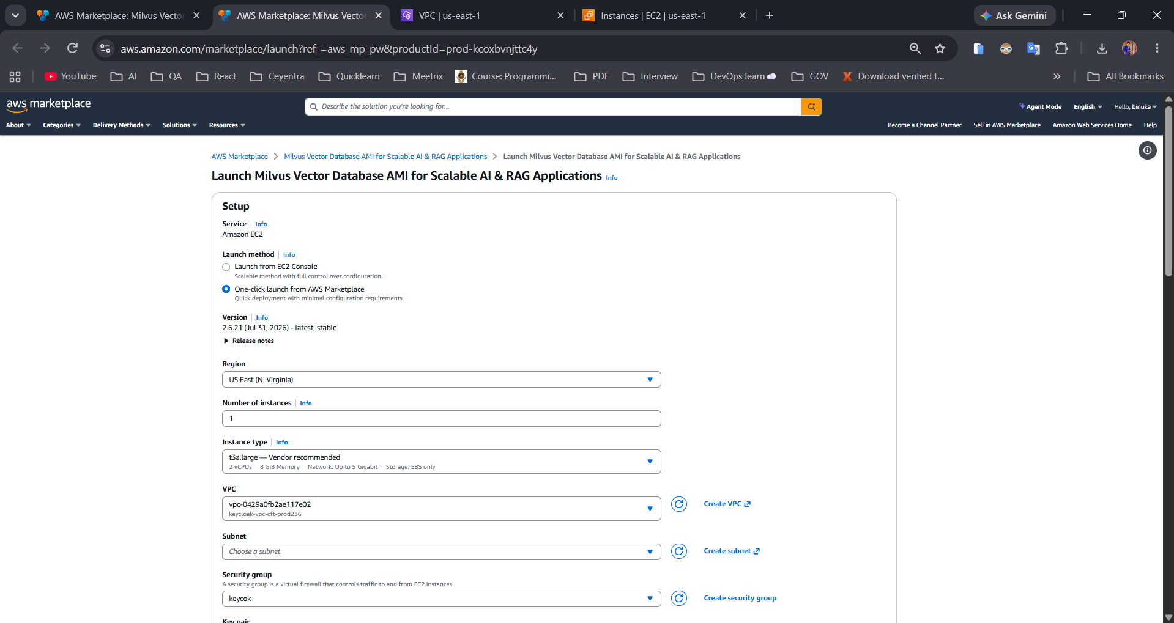Open the Solutions menu
Screen dimensions: 1174x623
tap(179, 125)
